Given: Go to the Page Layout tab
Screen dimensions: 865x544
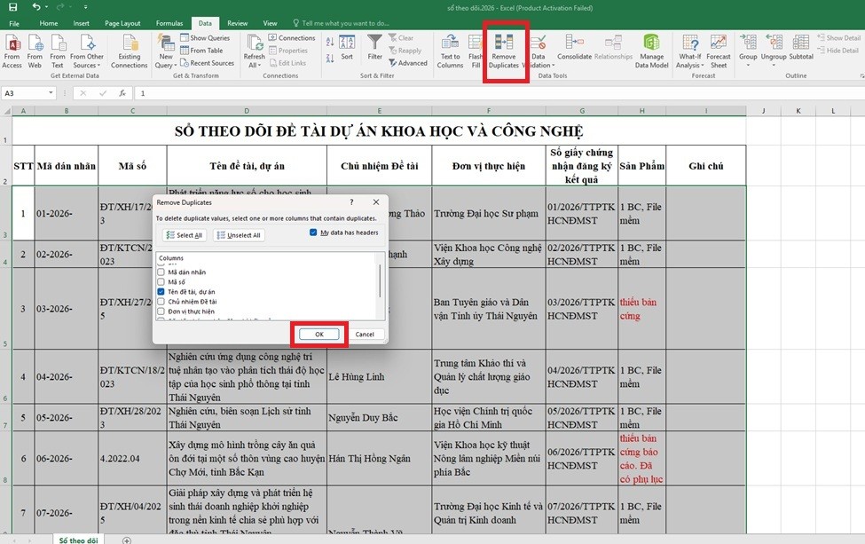Looking at the screenshot, I should [x=122, y=23].
